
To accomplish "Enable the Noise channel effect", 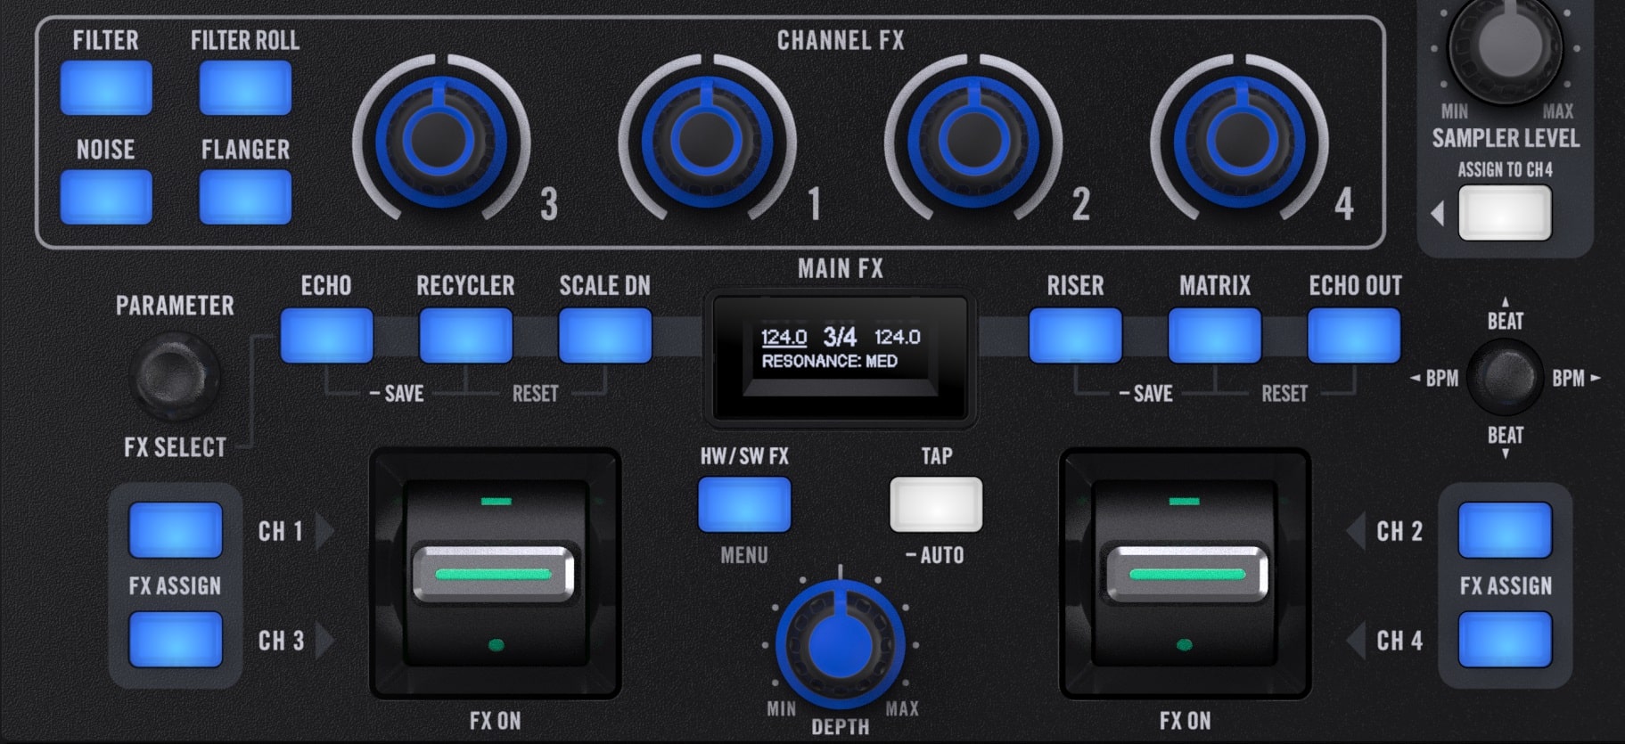I will 106,197.
